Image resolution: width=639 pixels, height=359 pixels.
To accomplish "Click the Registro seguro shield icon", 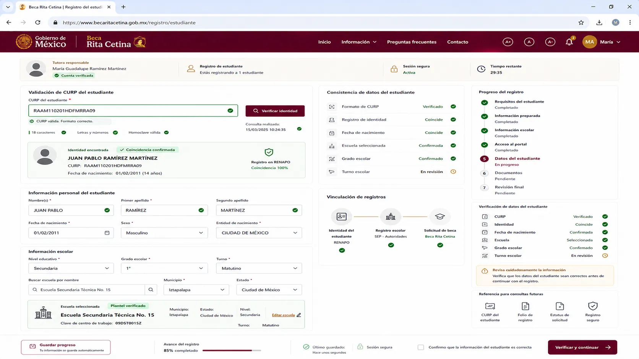I will tap(593, 306).
